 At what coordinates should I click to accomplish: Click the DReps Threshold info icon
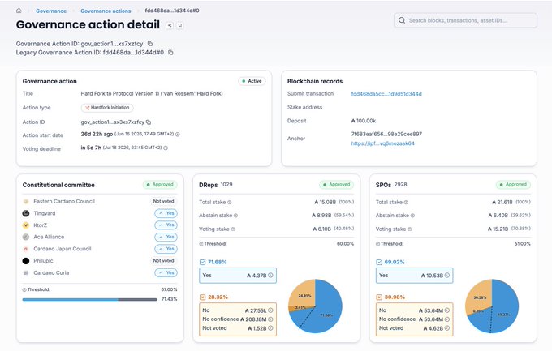(201, 244)
